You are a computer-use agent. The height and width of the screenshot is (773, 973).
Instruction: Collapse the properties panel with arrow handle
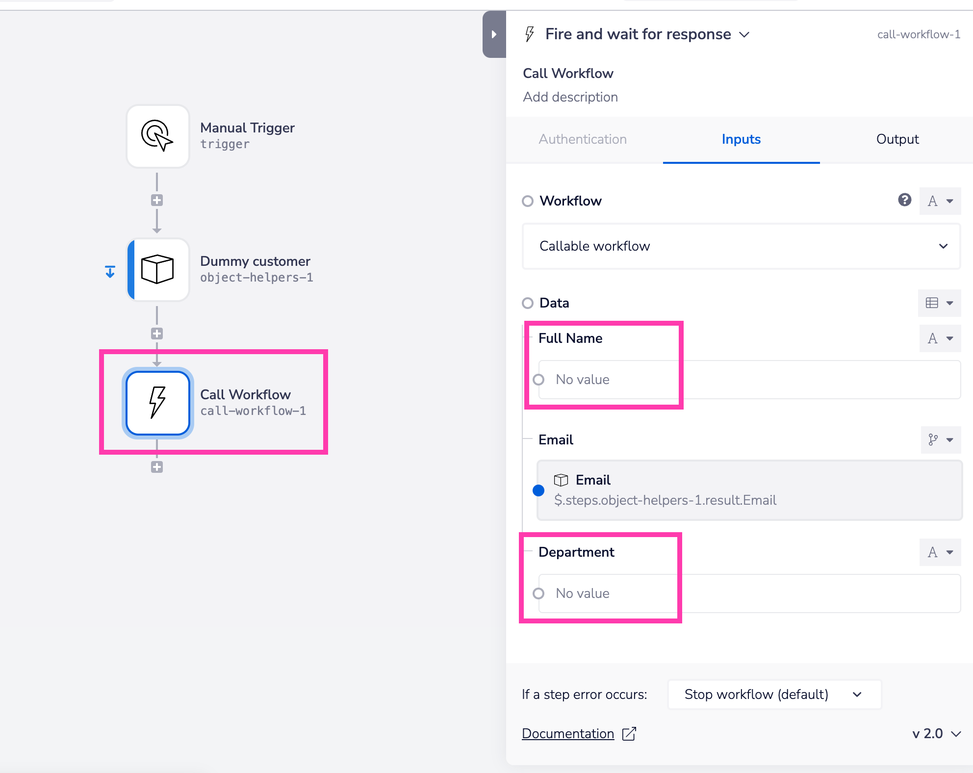coord(494,34)
